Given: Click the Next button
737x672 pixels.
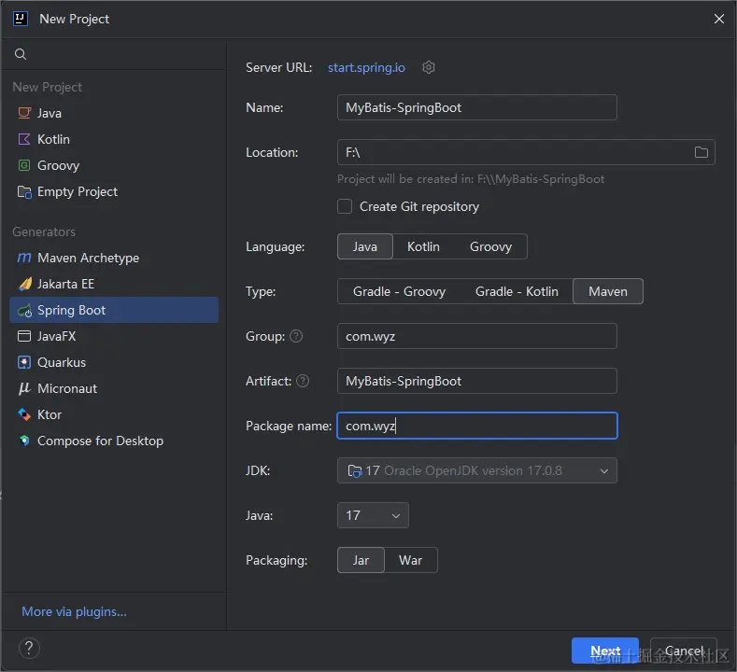Looking at the screenshot, I should tap(605, 651).
